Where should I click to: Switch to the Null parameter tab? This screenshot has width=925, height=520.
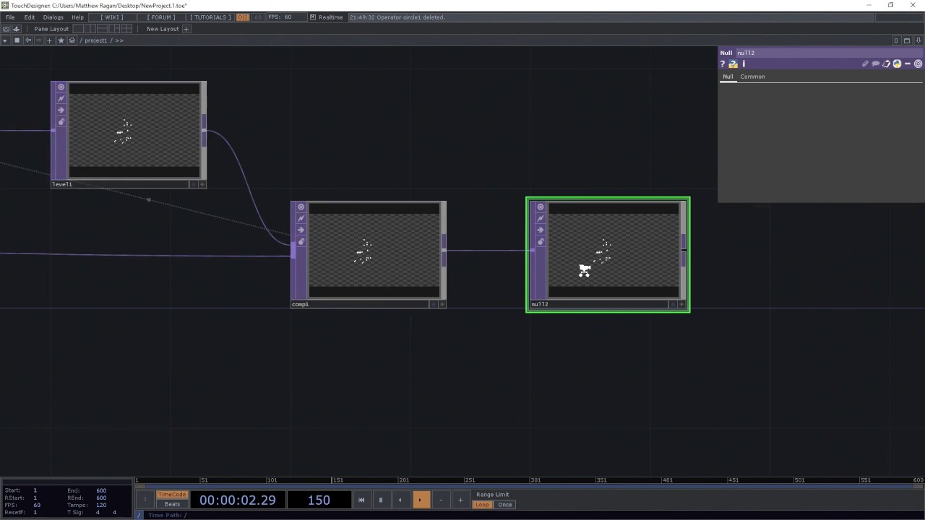(728, 77)
